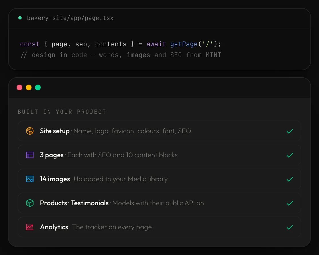This screenshot has width=319, height=255.
Task: Click 'The tracker on every page'
Action: click(x=112, y=227)
